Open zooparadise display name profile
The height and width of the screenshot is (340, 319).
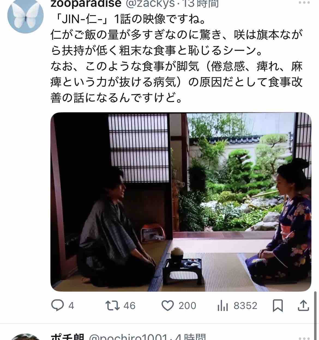[x=86, y=4]
